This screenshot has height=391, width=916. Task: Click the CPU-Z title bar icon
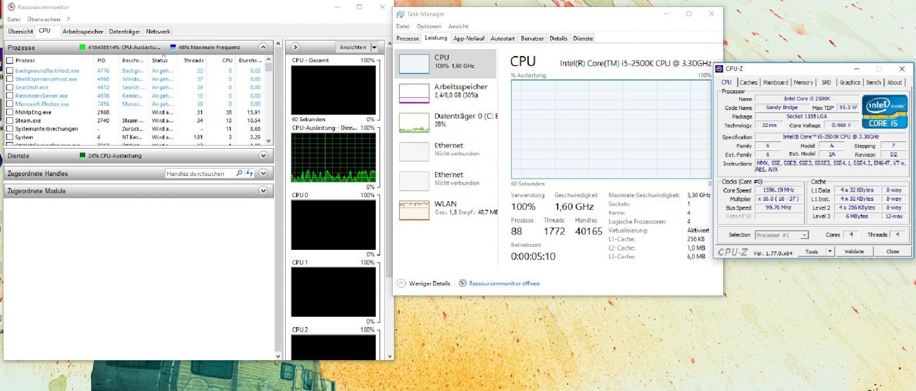click(x=720, y=69)
